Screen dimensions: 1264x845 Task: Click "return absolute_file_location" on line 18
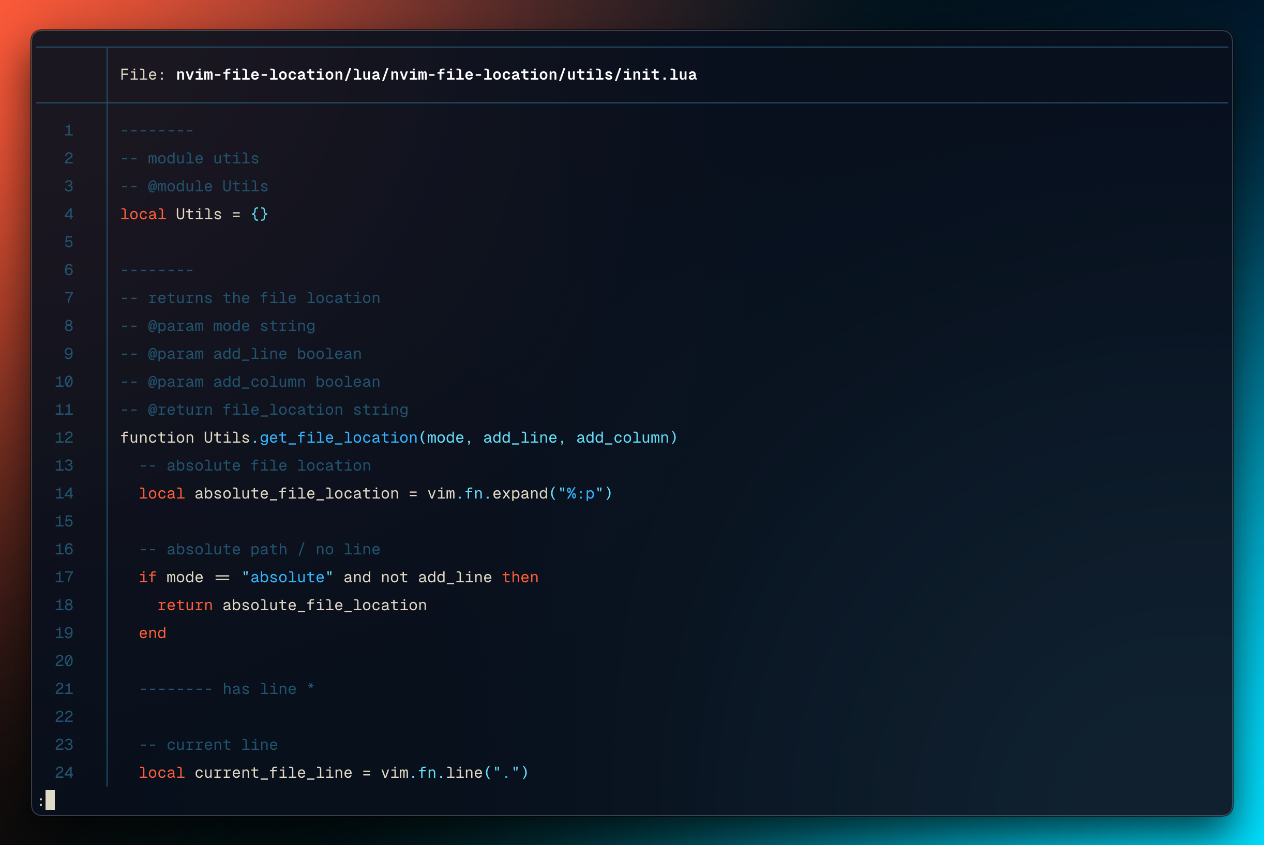(292, 605)
